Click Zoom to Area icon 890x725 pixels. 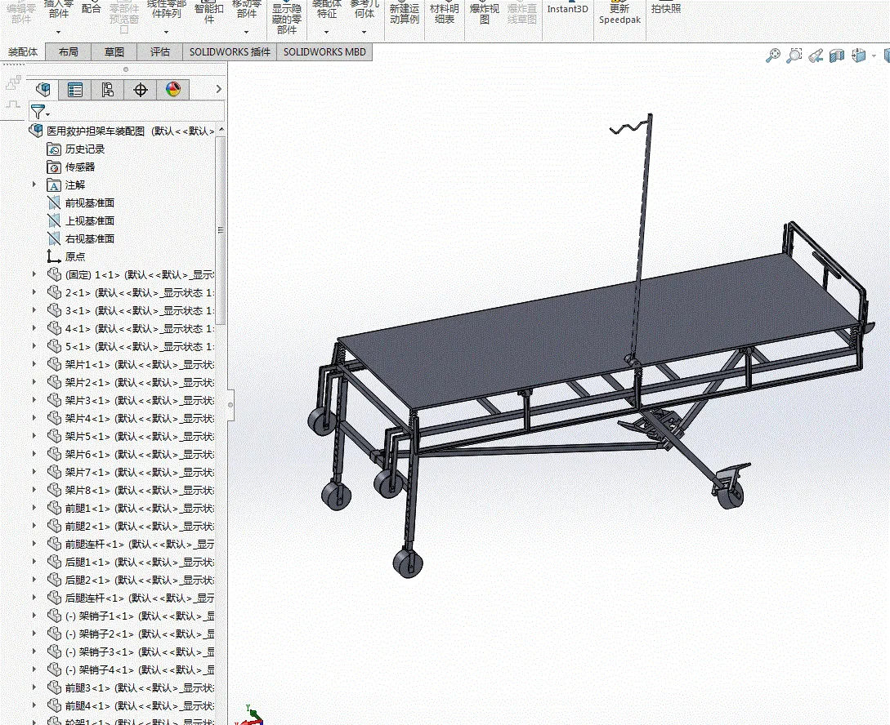(x=794, y=55)
